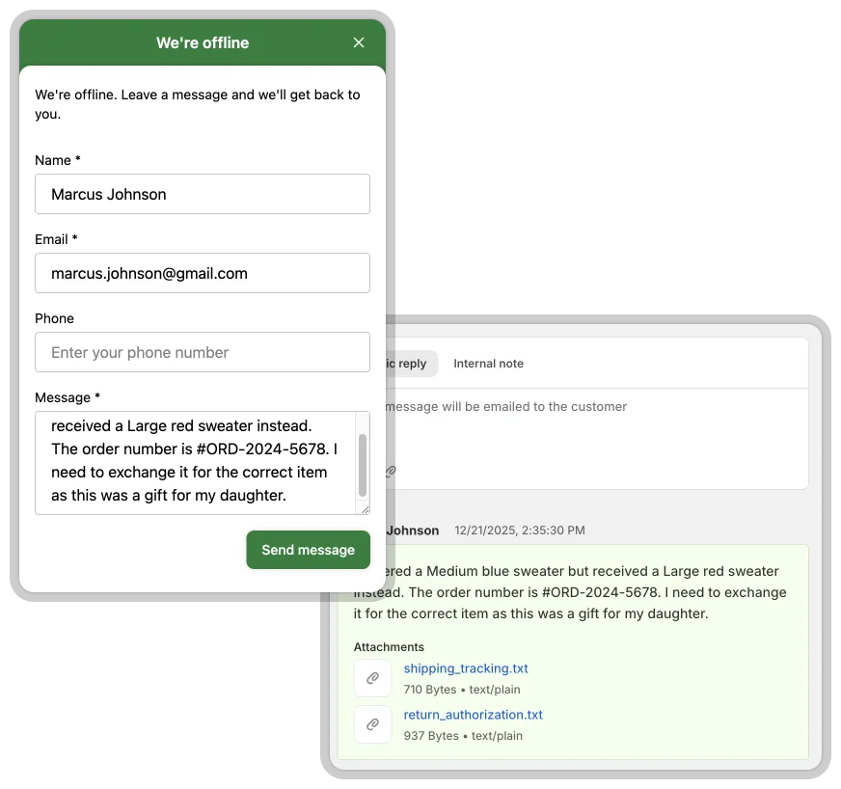
Task: Open the shipping_tracking.txt attachment link
Action: tap(466, 668)
